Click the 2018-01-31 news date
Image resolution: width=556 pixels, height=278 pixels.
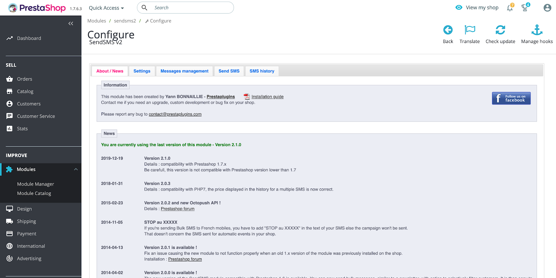tap(112, 184)
